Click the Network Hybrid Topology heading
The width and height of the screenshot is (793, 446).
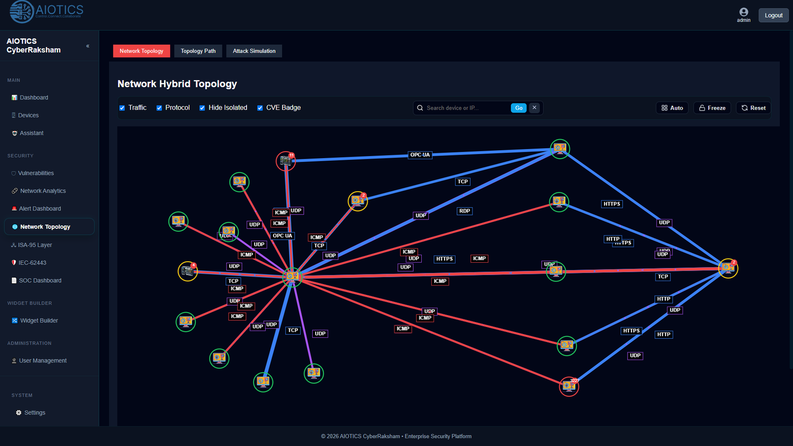tap(177, 84)
